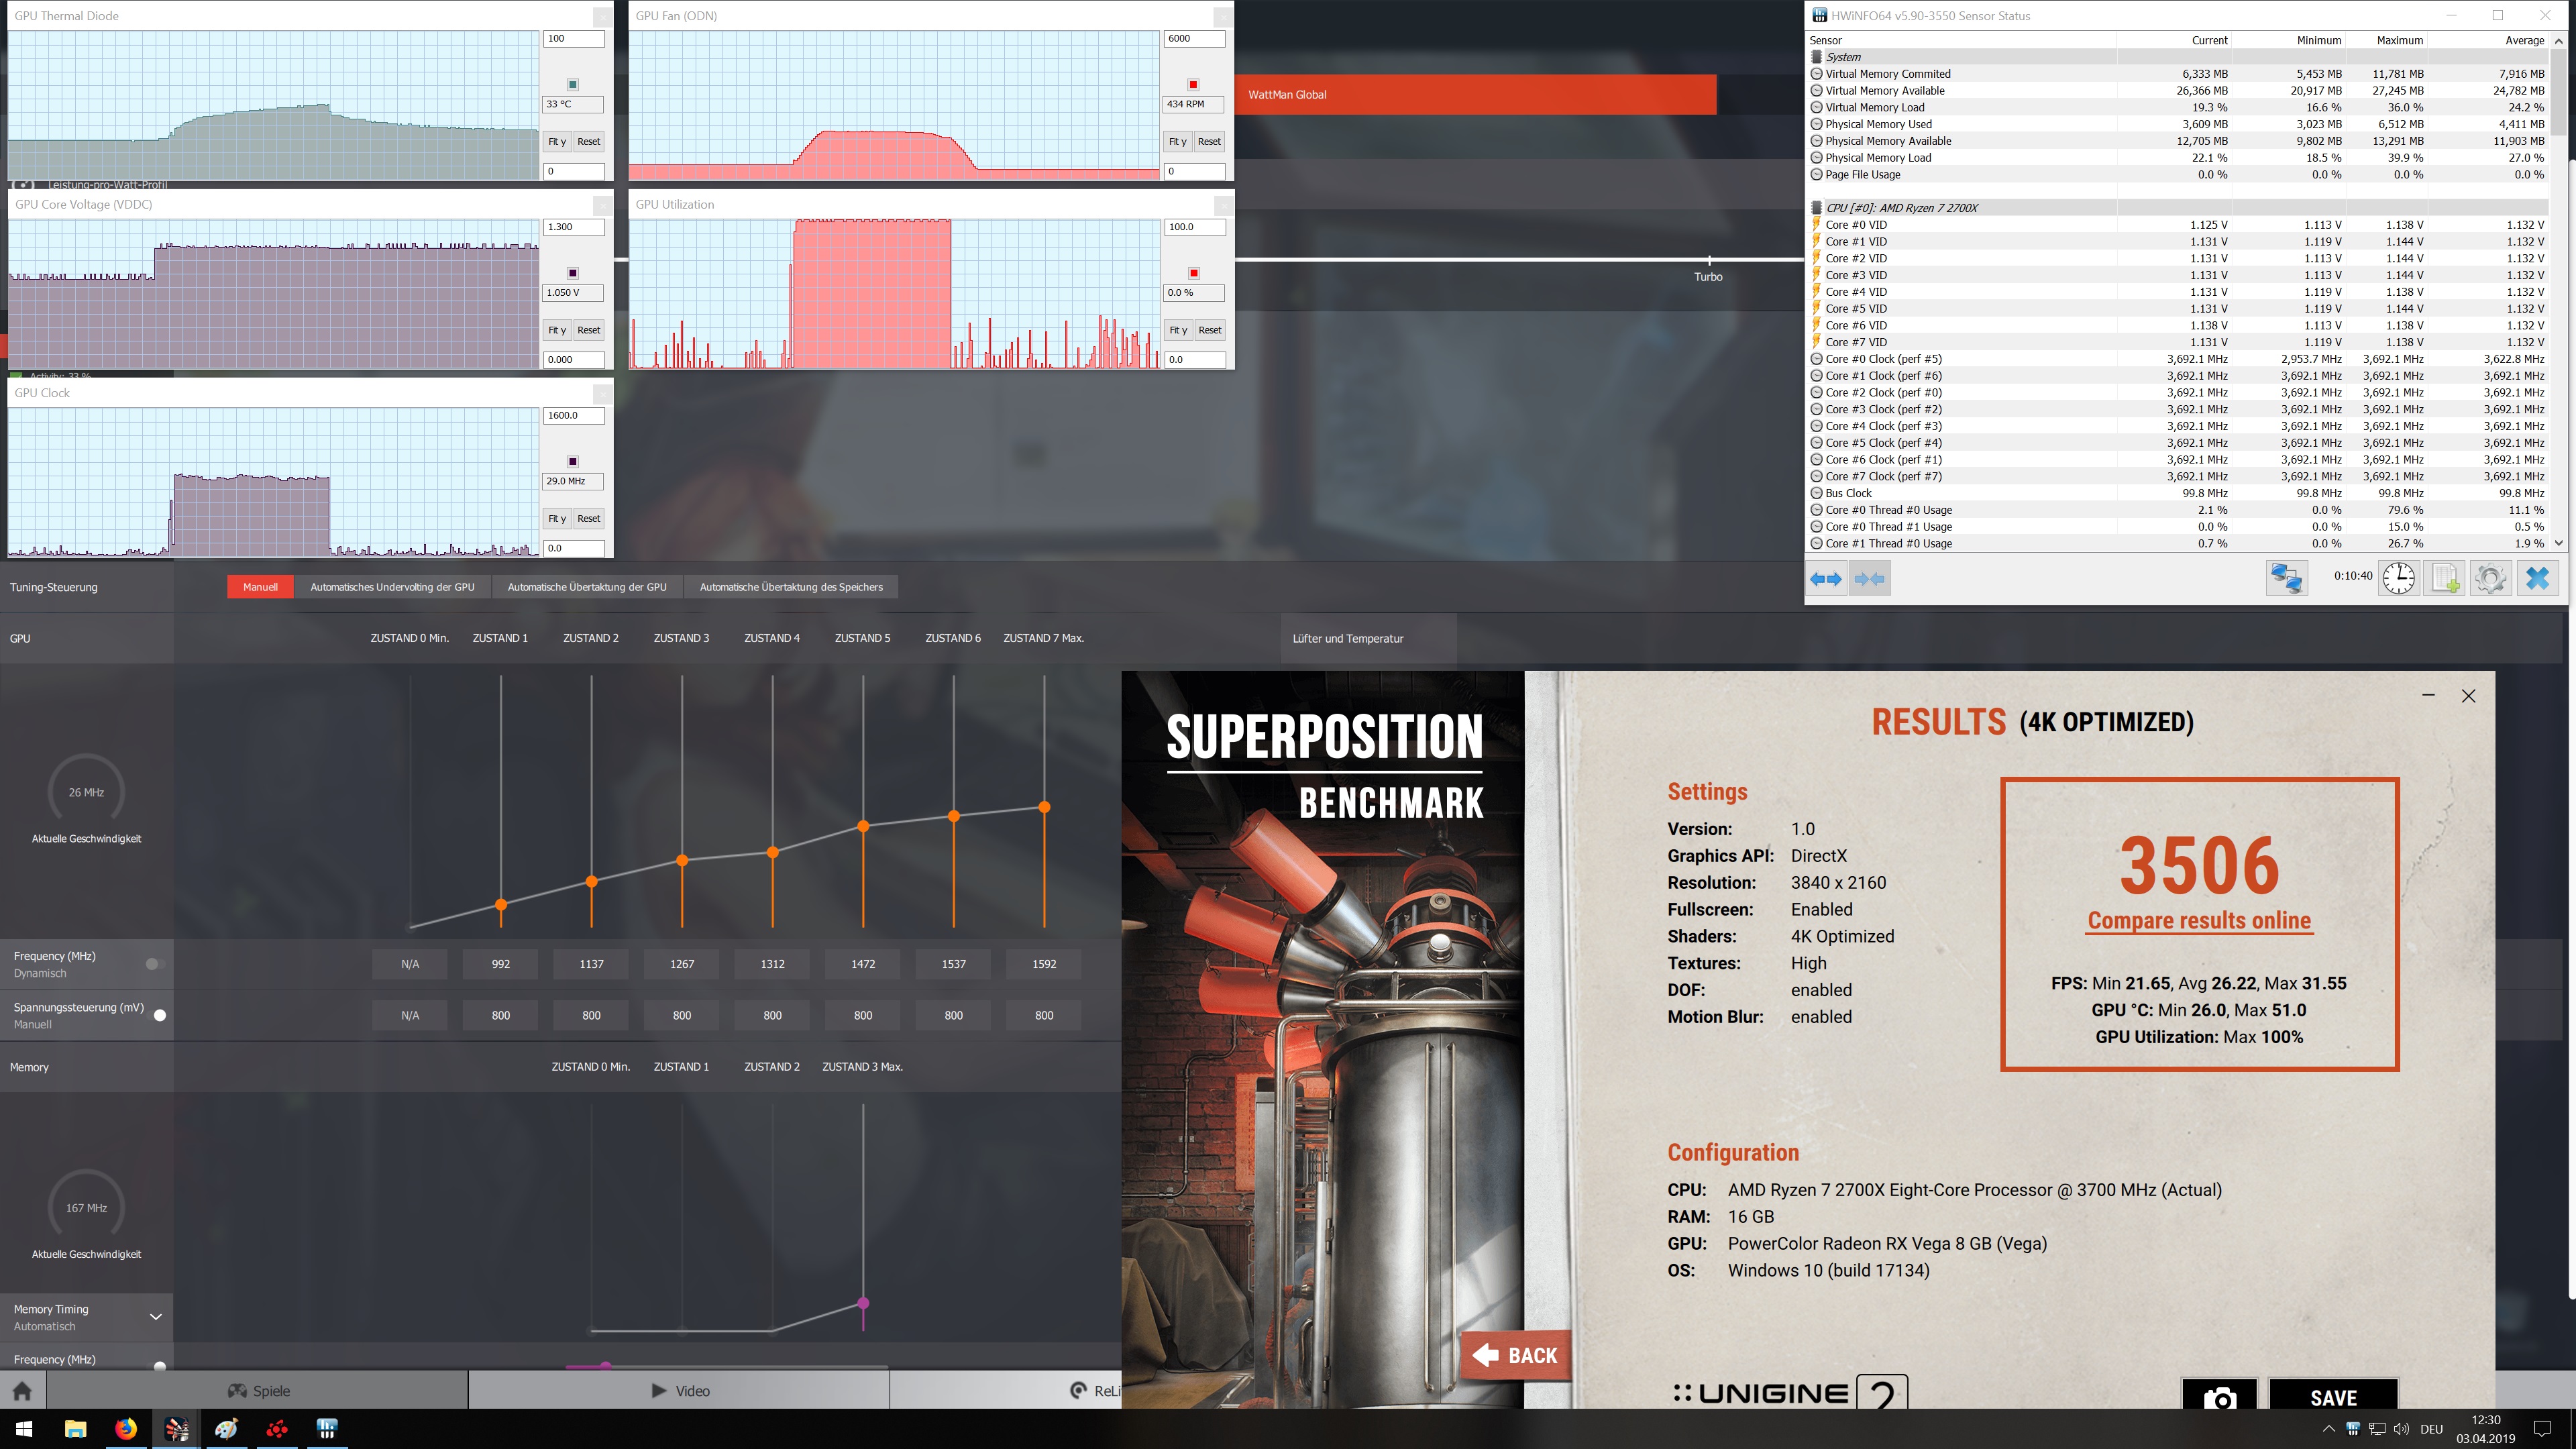Reset the HWiNFO clock timer icon
Image resolution: width=2576 pixels, height=1449 pixels.
coord(2398,578)
